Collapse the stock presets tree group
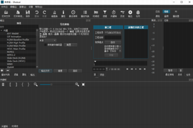 1,31
